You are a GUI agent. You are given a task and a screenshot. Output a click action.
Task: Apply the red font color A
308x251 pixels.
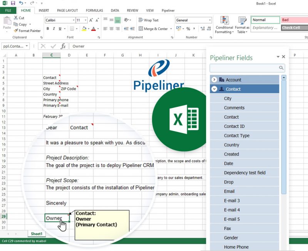point(94,29)
